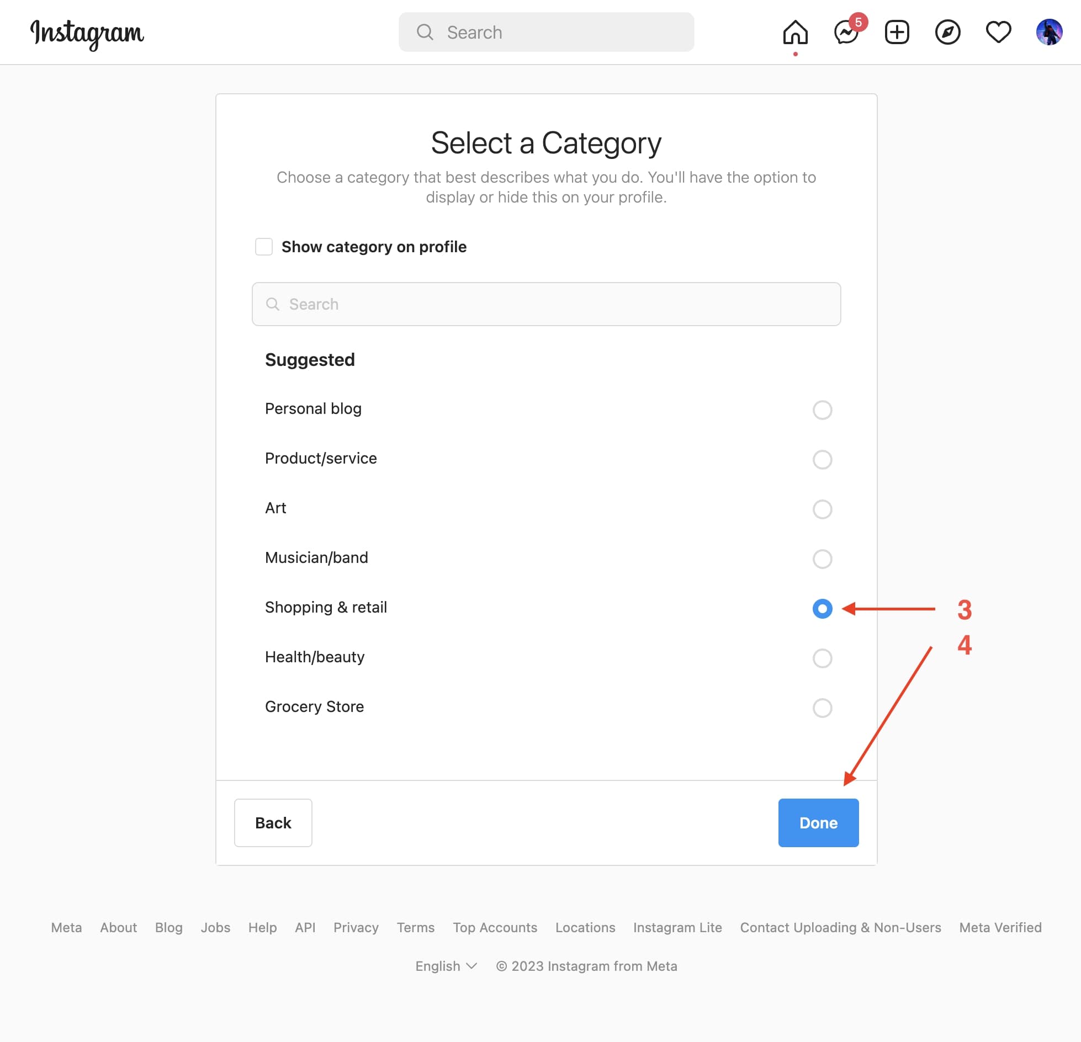The height and width of the screenshot is (1042, 1081).
Task: Click the Instagram wordmark logo
Action: [x=87, y=33]
